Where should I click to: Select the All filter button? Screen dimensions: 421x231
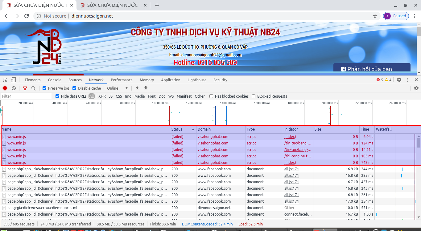coord(92,96)
